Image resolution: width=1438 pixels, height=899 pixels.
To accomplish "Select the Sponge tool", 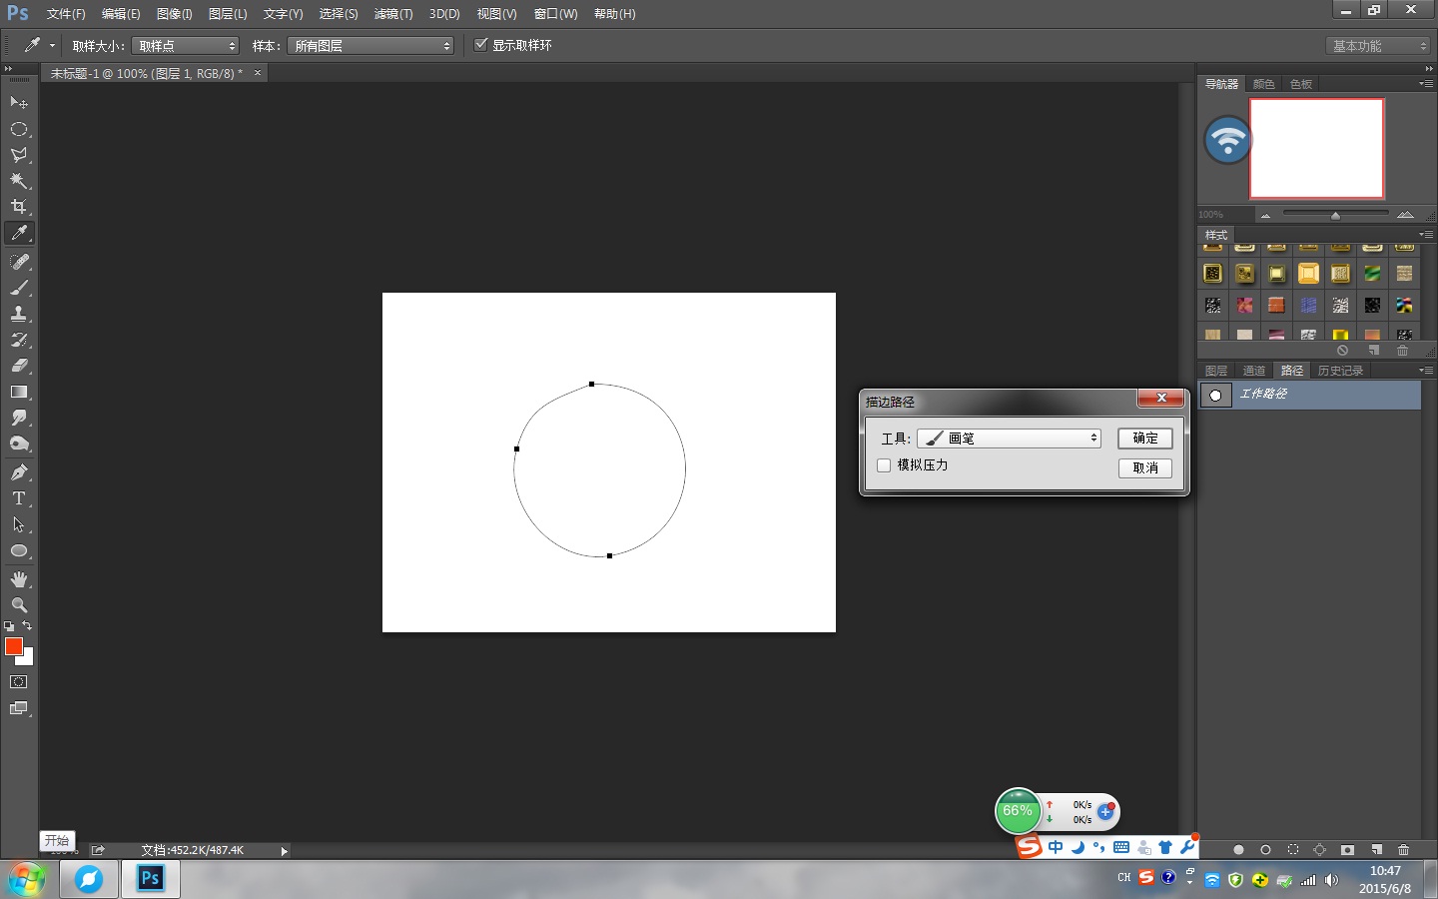I will click(19, 444).
